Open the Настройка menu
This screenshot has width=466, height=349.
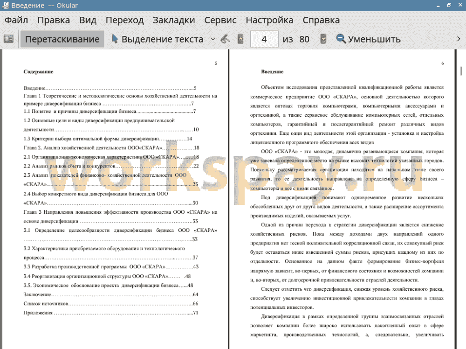pos(269,20)
